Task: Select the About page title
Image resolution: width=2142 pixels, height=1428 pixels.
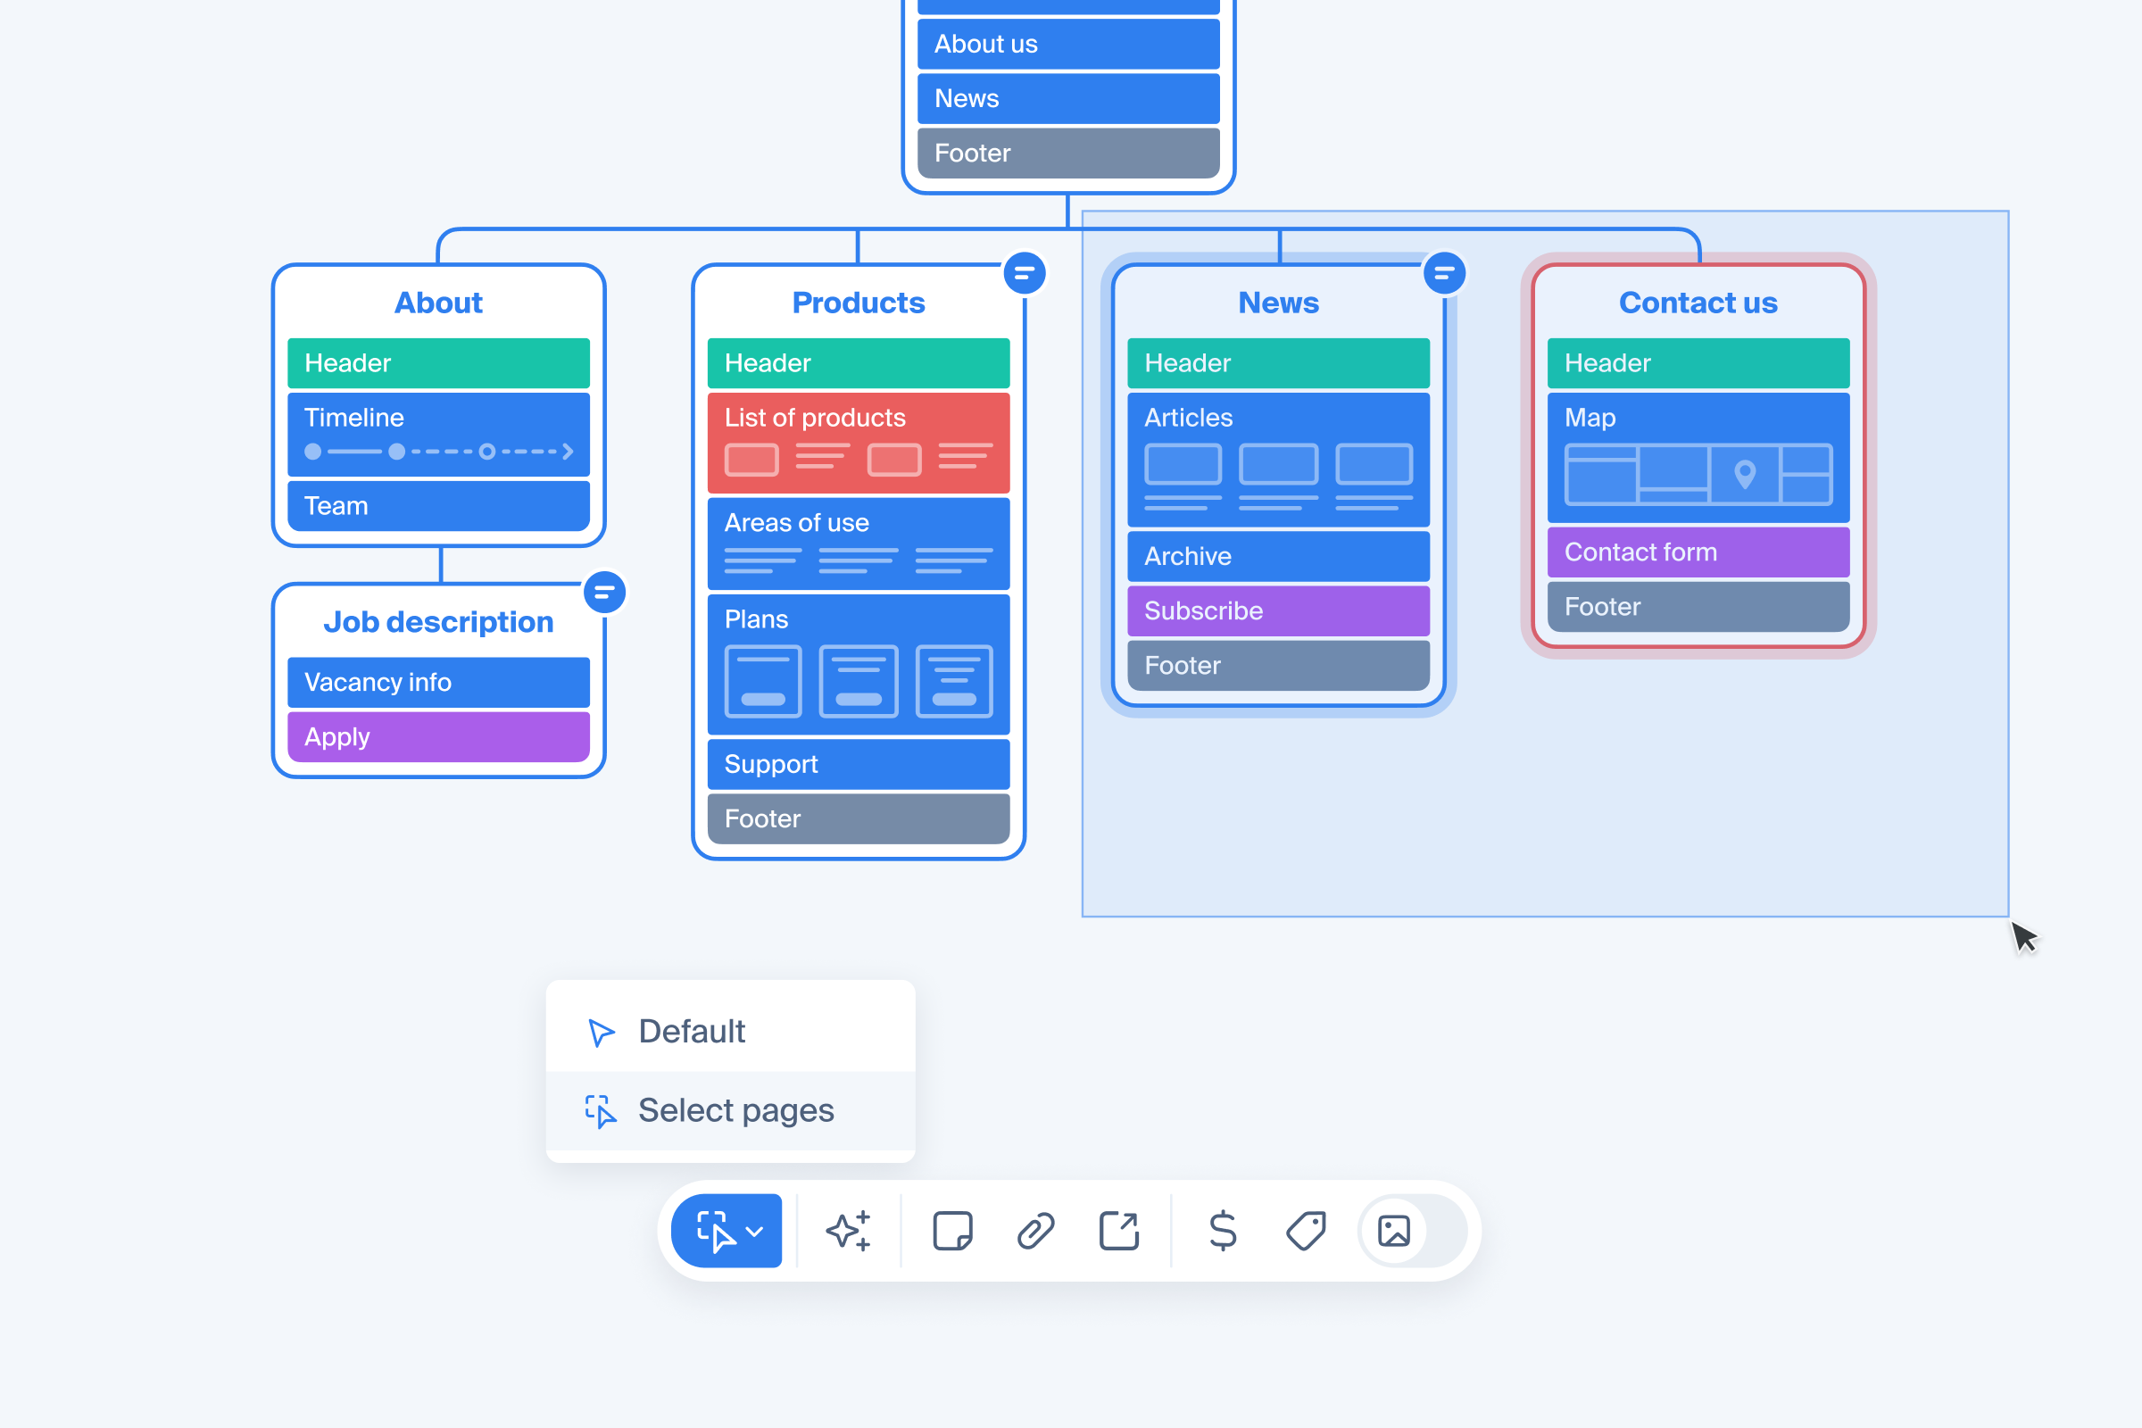Action: (x=438, y=303)
